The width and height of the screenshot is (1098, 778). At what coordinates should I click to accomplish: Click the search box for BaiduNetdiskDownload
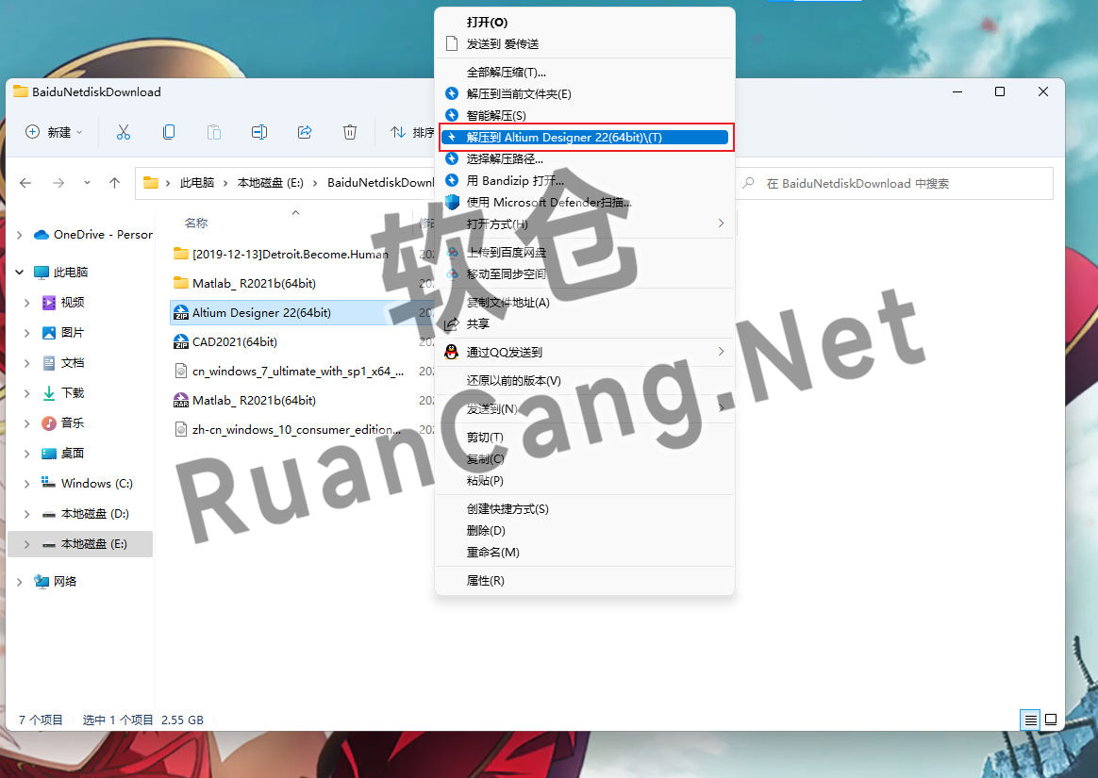pyautogui.click(x=896, y=184)
